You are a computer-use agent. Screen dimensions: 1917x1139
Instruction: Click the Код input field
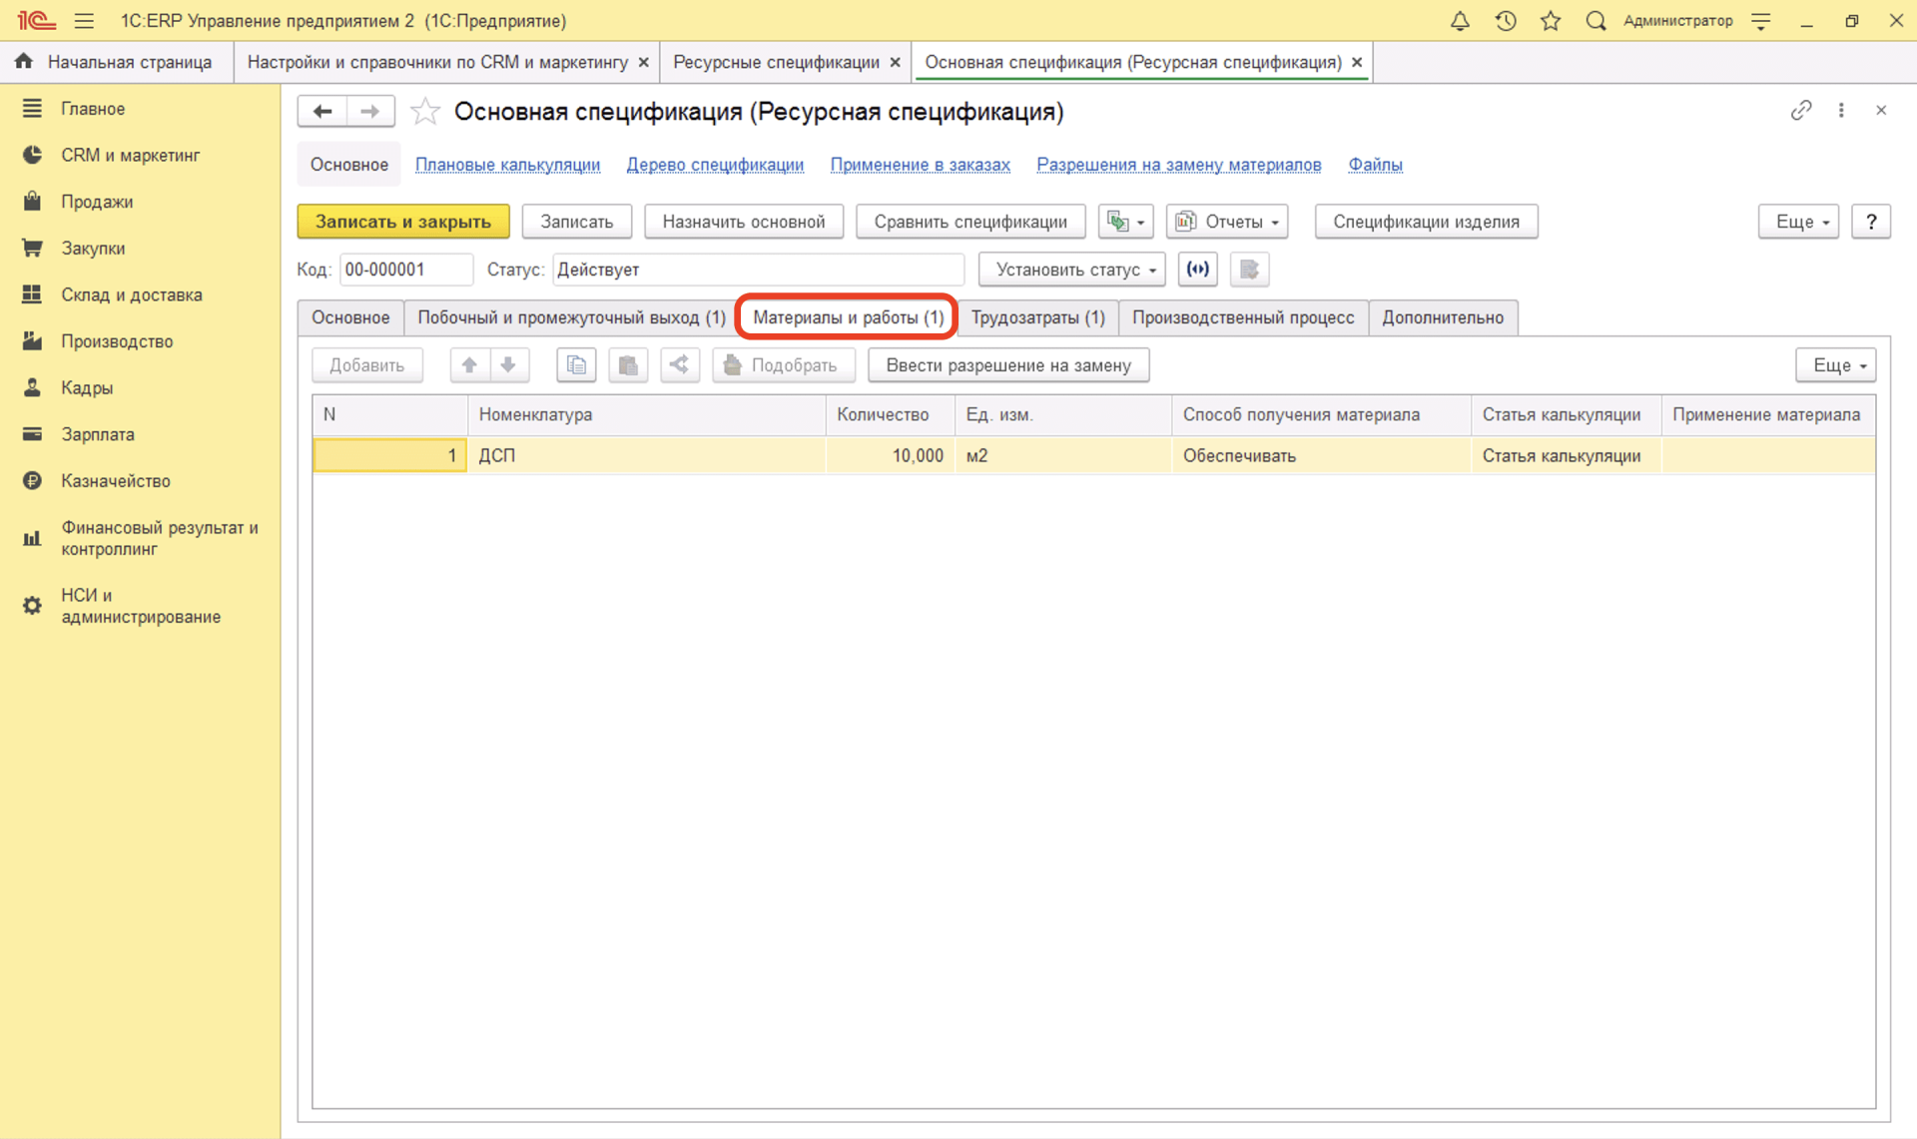pos(404,270)
